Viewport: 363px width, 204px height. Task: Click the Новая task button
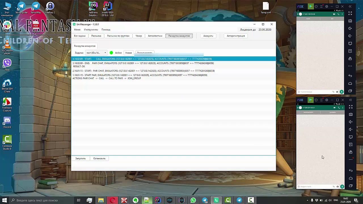pyautogui.click(x=128, y=53)
